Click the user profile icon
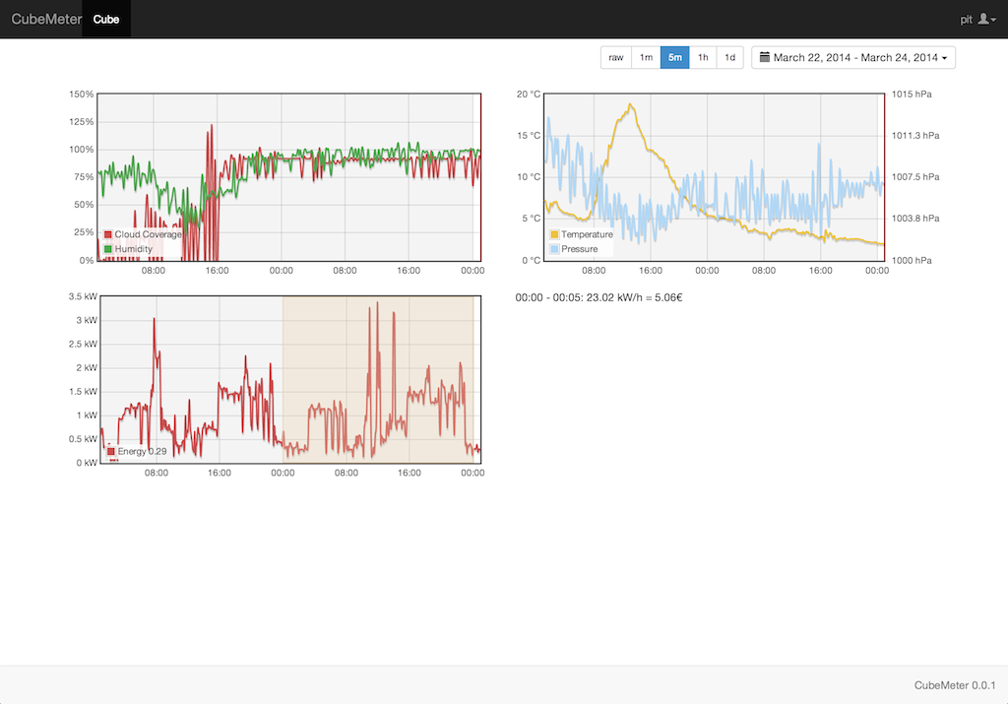This screenshot has height=704, width=1008. 983,20
